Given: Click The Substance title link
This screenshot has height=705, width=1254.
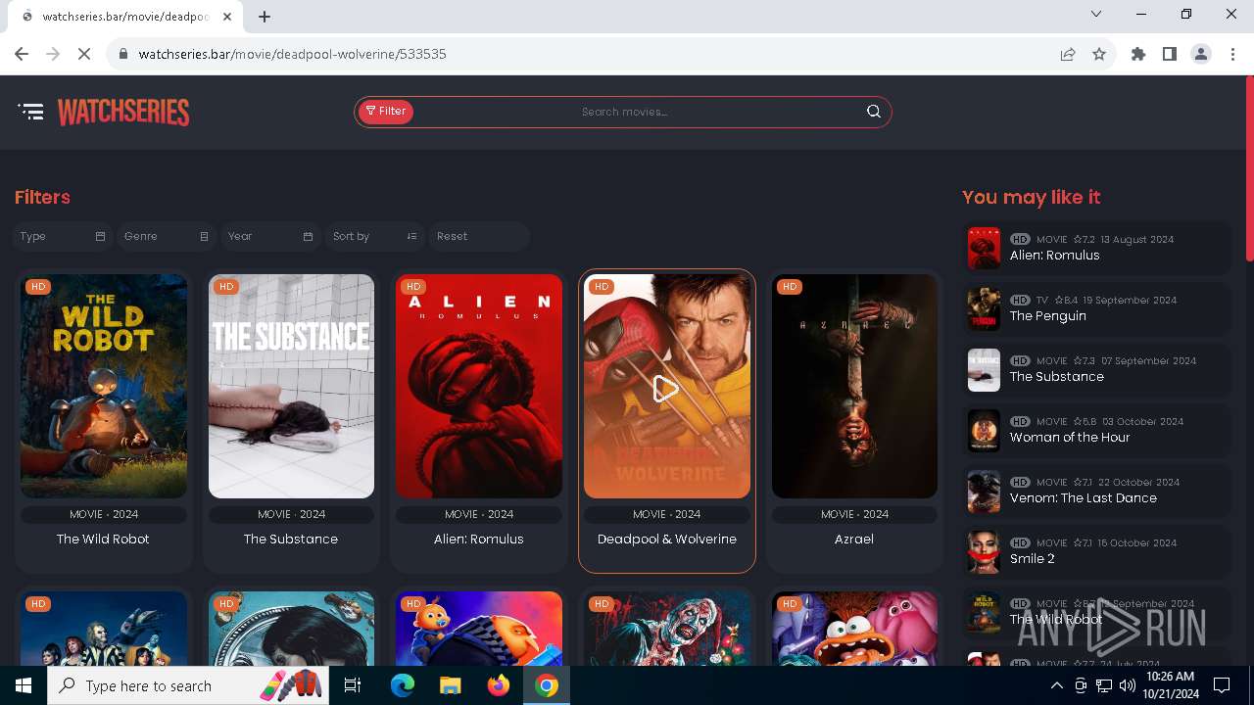Looking at the screenshot, I should click(291, 539).
